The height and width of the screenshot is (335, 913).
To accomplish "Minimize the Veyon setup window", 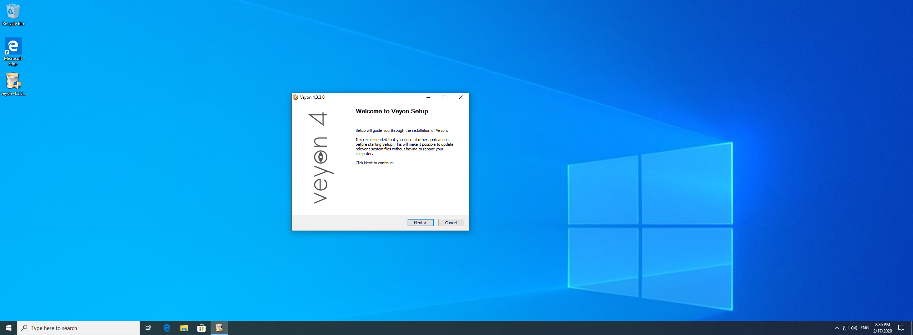I will 428,97.
